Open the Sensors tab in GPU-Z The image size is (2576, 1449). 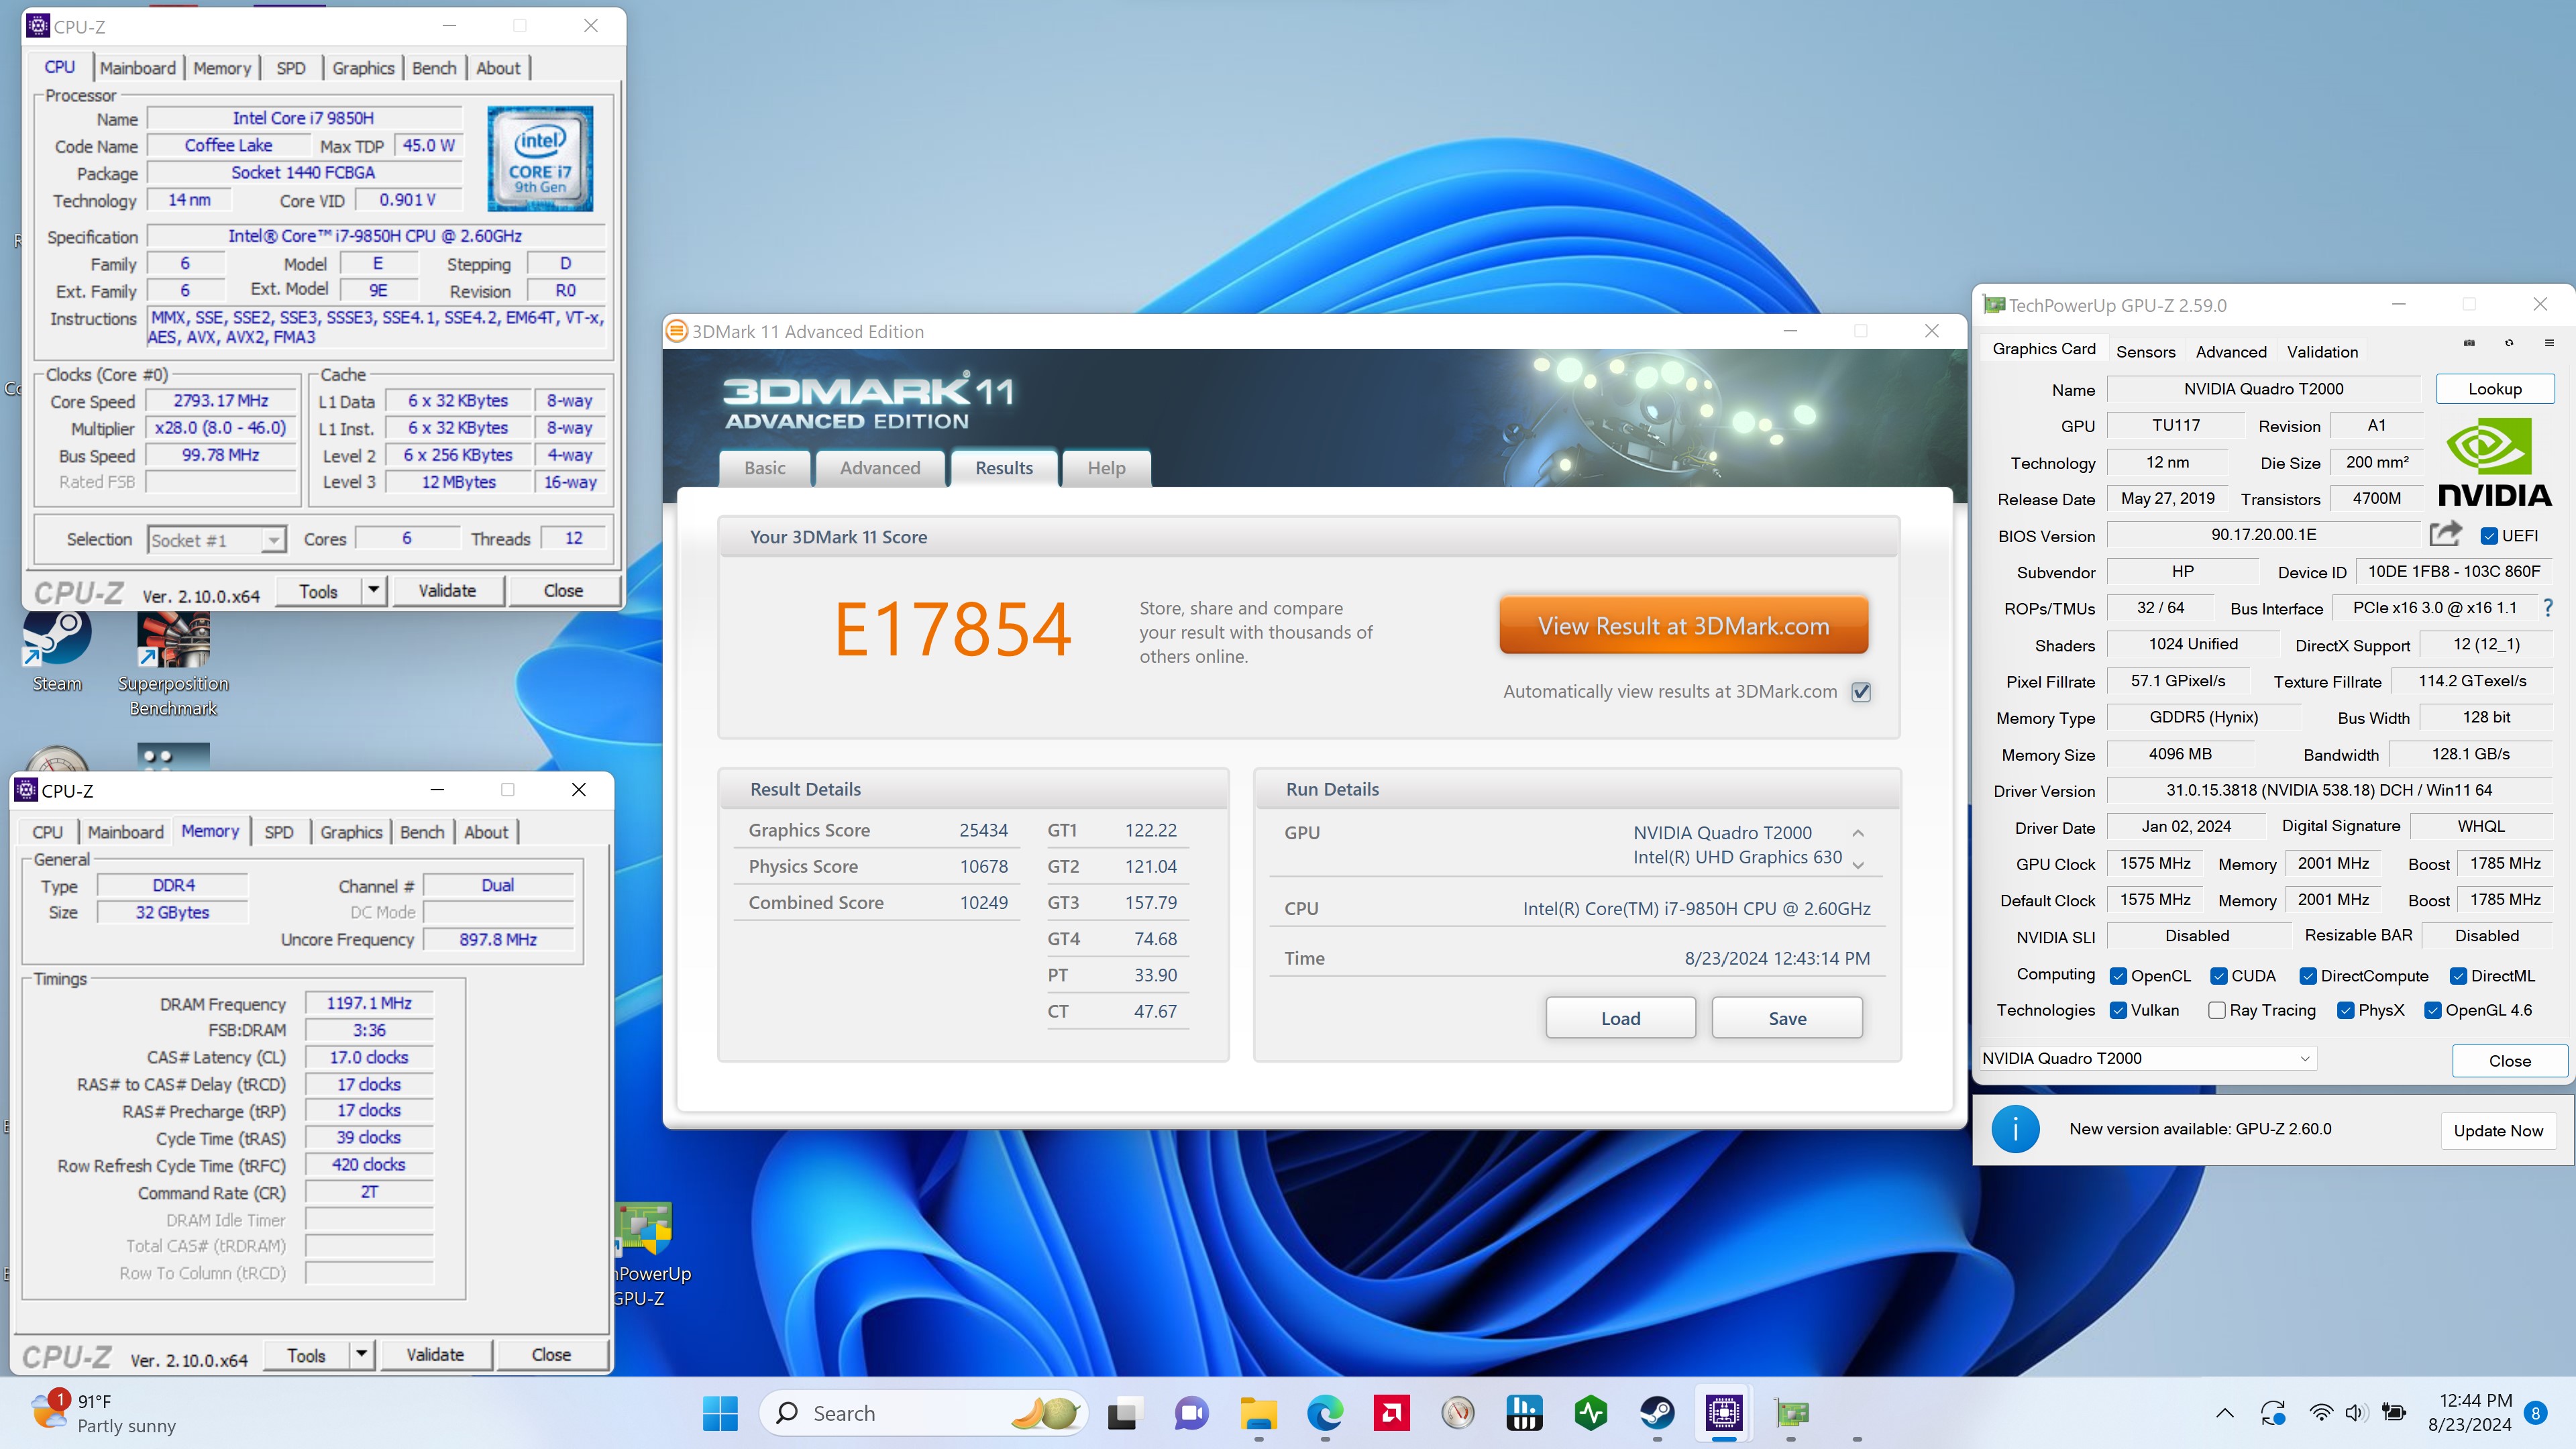click(2145, 352)
